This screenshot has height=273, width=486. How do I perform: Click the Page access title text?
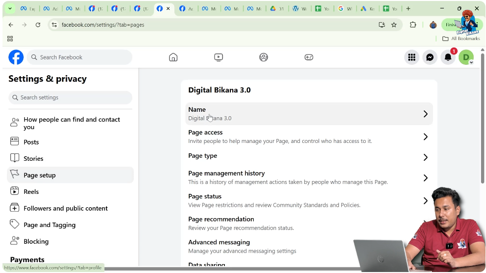[205, 133]
